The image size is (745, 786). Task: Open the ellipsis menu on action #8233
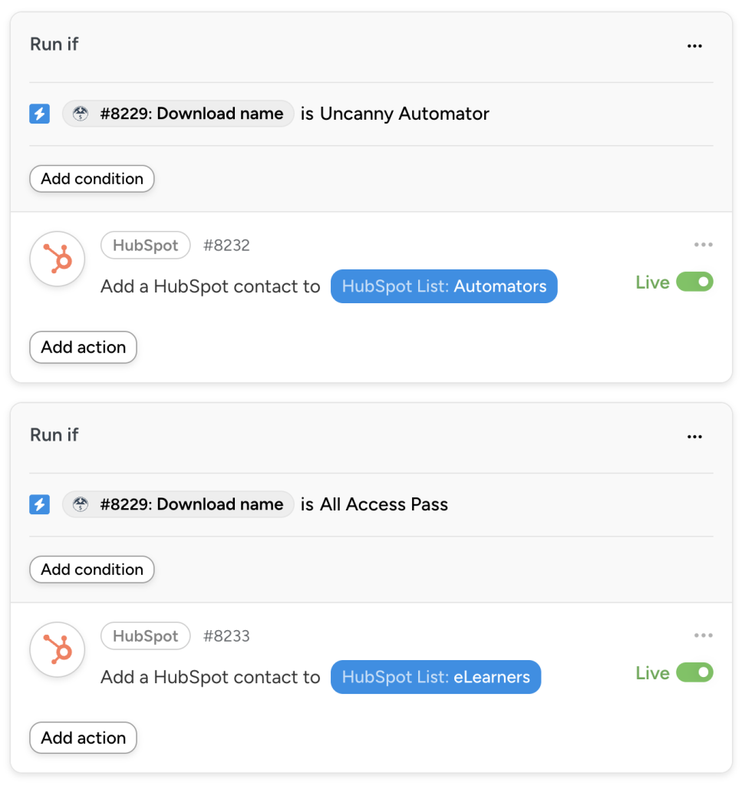coord(704,635)
